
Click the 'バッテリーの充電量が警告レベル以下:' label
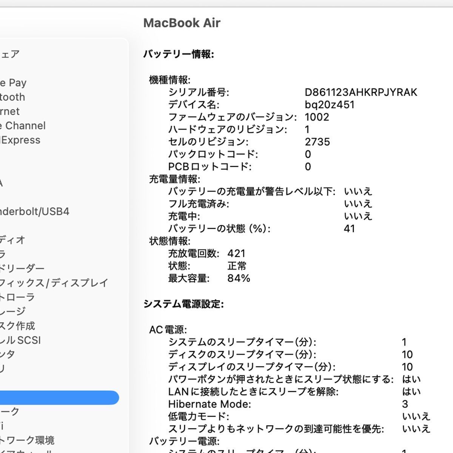(252, 191)
